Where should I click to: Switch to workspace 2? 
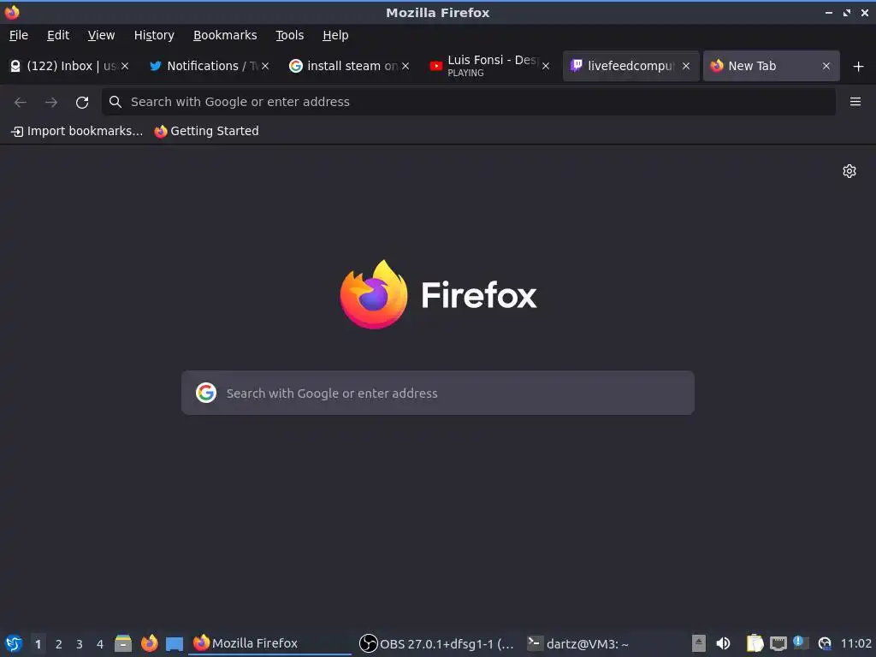59,644
